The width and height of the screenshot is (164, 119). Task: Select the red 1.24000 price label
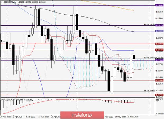(159, 44)
